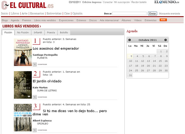
Task: Click cart icon for El jardín olvidado
Action: 34,97
